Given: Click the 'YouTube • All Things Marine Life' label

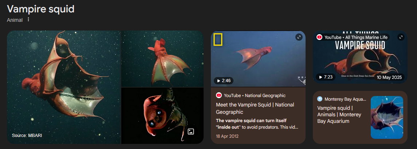Looking at the screenshot, I should tap(356, 37).
